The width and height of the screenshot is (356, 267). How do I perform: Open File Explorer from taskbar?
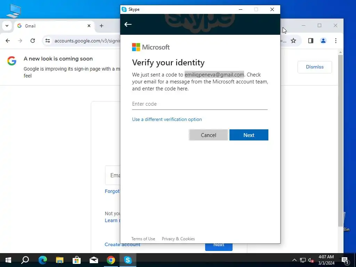(x=60, y=260)
